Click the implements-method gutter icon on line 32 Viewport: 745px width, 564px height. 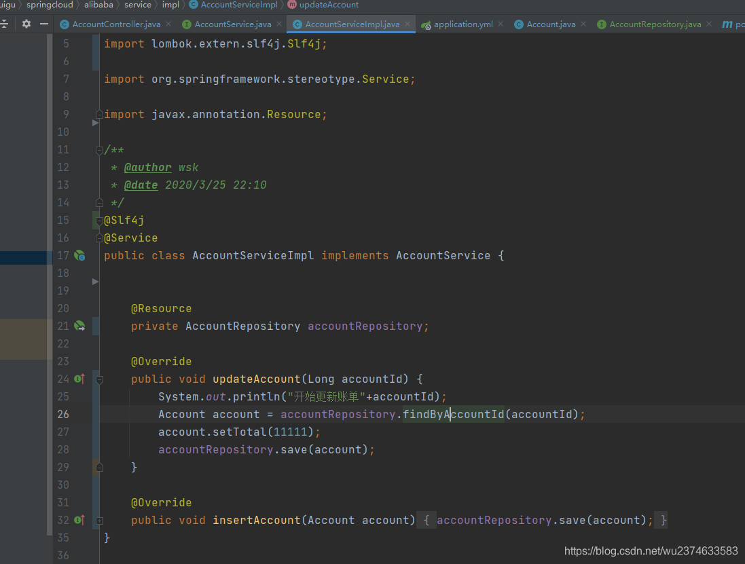tap(79, 520)
